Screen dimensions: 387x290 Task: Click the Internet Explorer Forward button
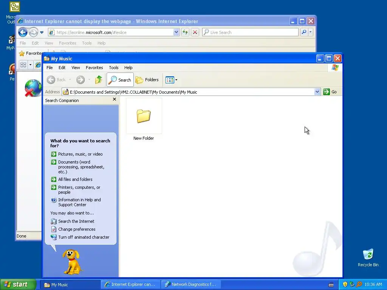point(33,32)
